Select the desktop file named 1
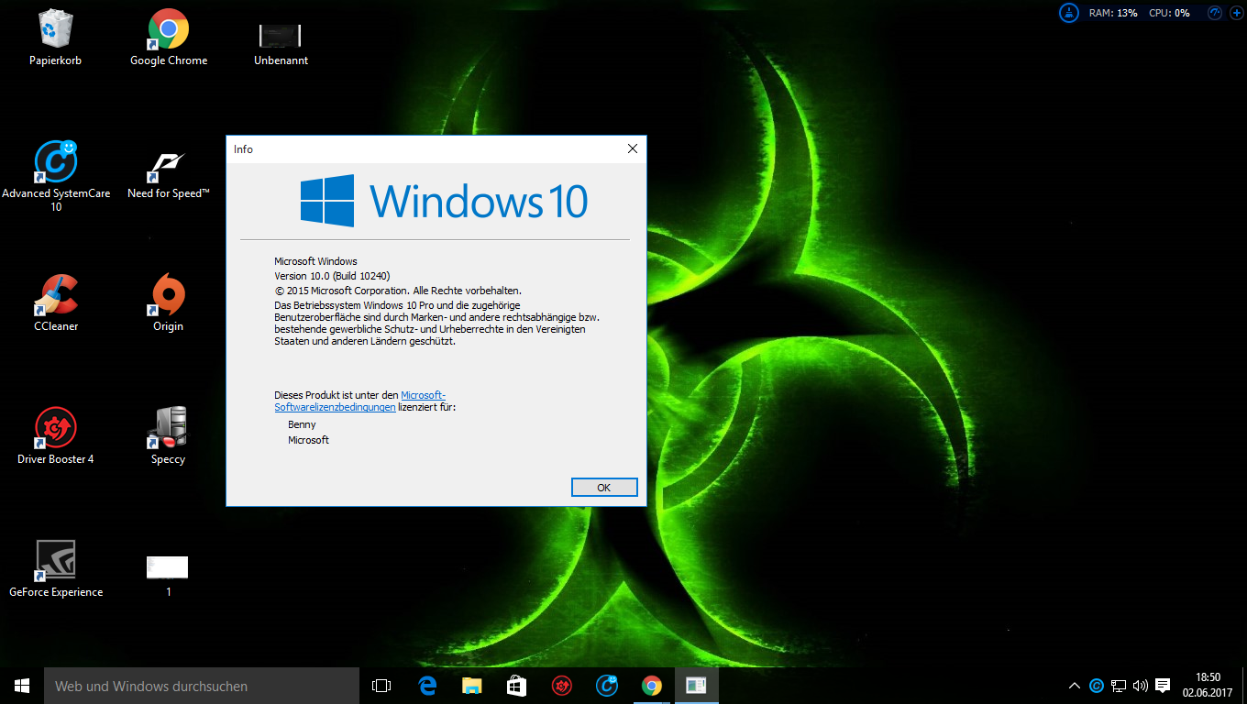The width and height of the screenshot is (1247, 704). [169, 576]
